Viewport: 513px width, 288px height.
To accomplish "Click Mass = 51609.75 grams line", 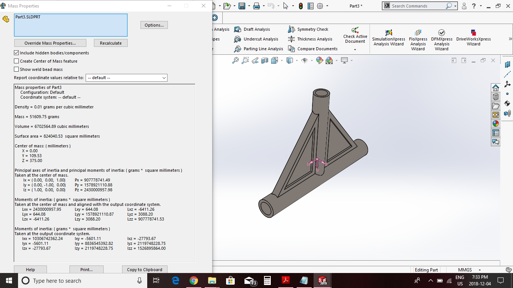I will pyautogui.click(x=37, y=117).
